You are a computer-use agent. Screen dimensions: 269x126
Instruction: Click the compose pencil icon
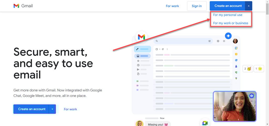tap(137, 49)
